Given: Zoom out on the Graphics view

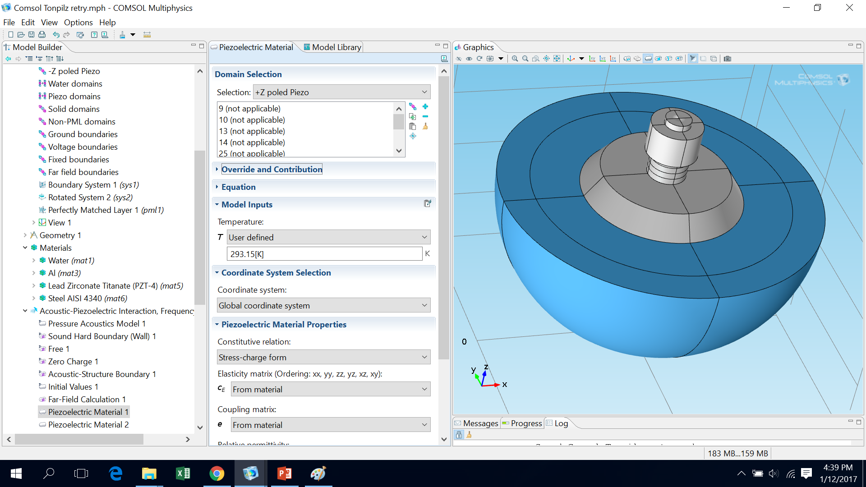Looking at the screenshot, I should (x=525, y=59).
